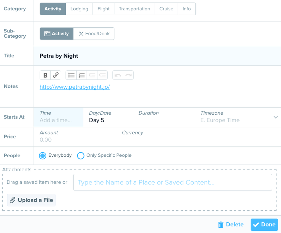Toggle bold formatting in Notes toolbar
Screen dimensions: 281x233
45,75
